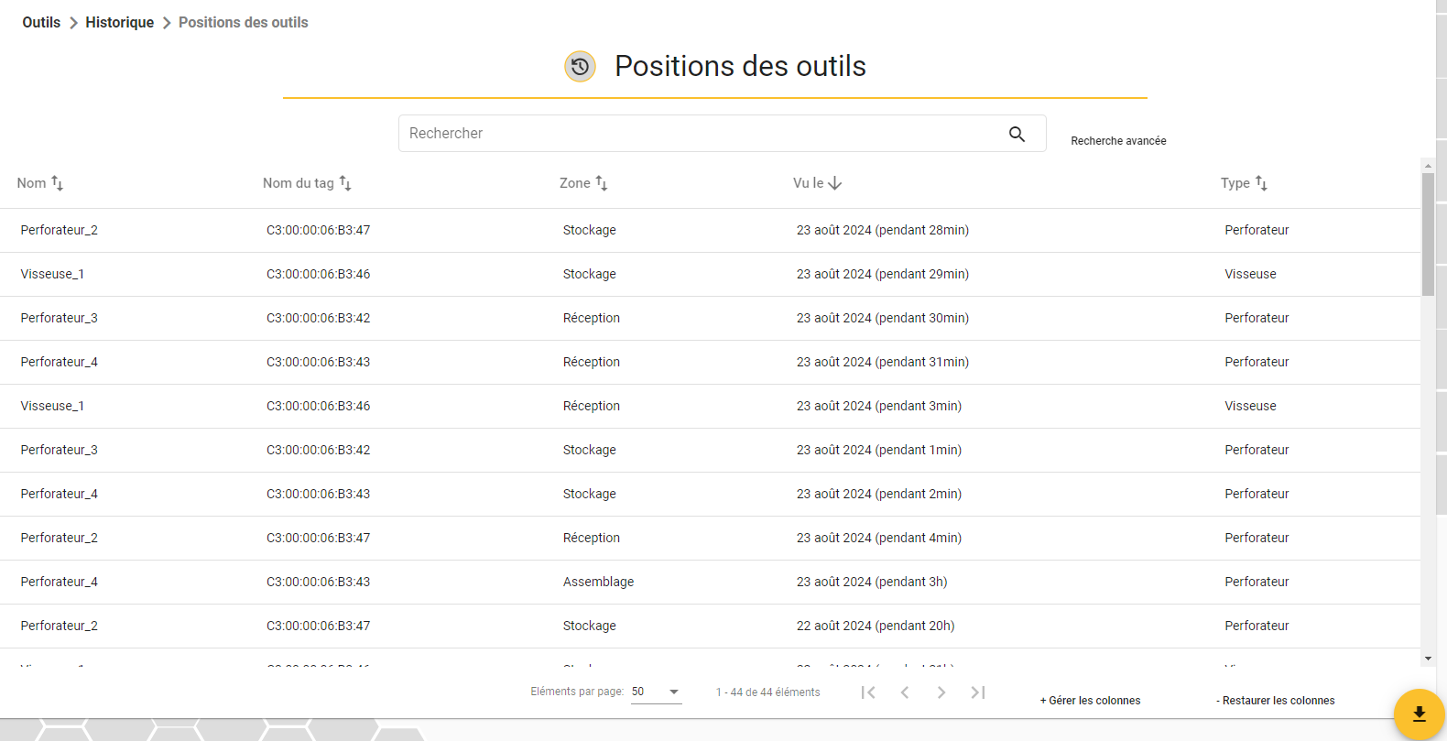The width and height of the screenshot is (1447, 741).
Task: Click Gérer les colonnes
Action: [1090, 701]
